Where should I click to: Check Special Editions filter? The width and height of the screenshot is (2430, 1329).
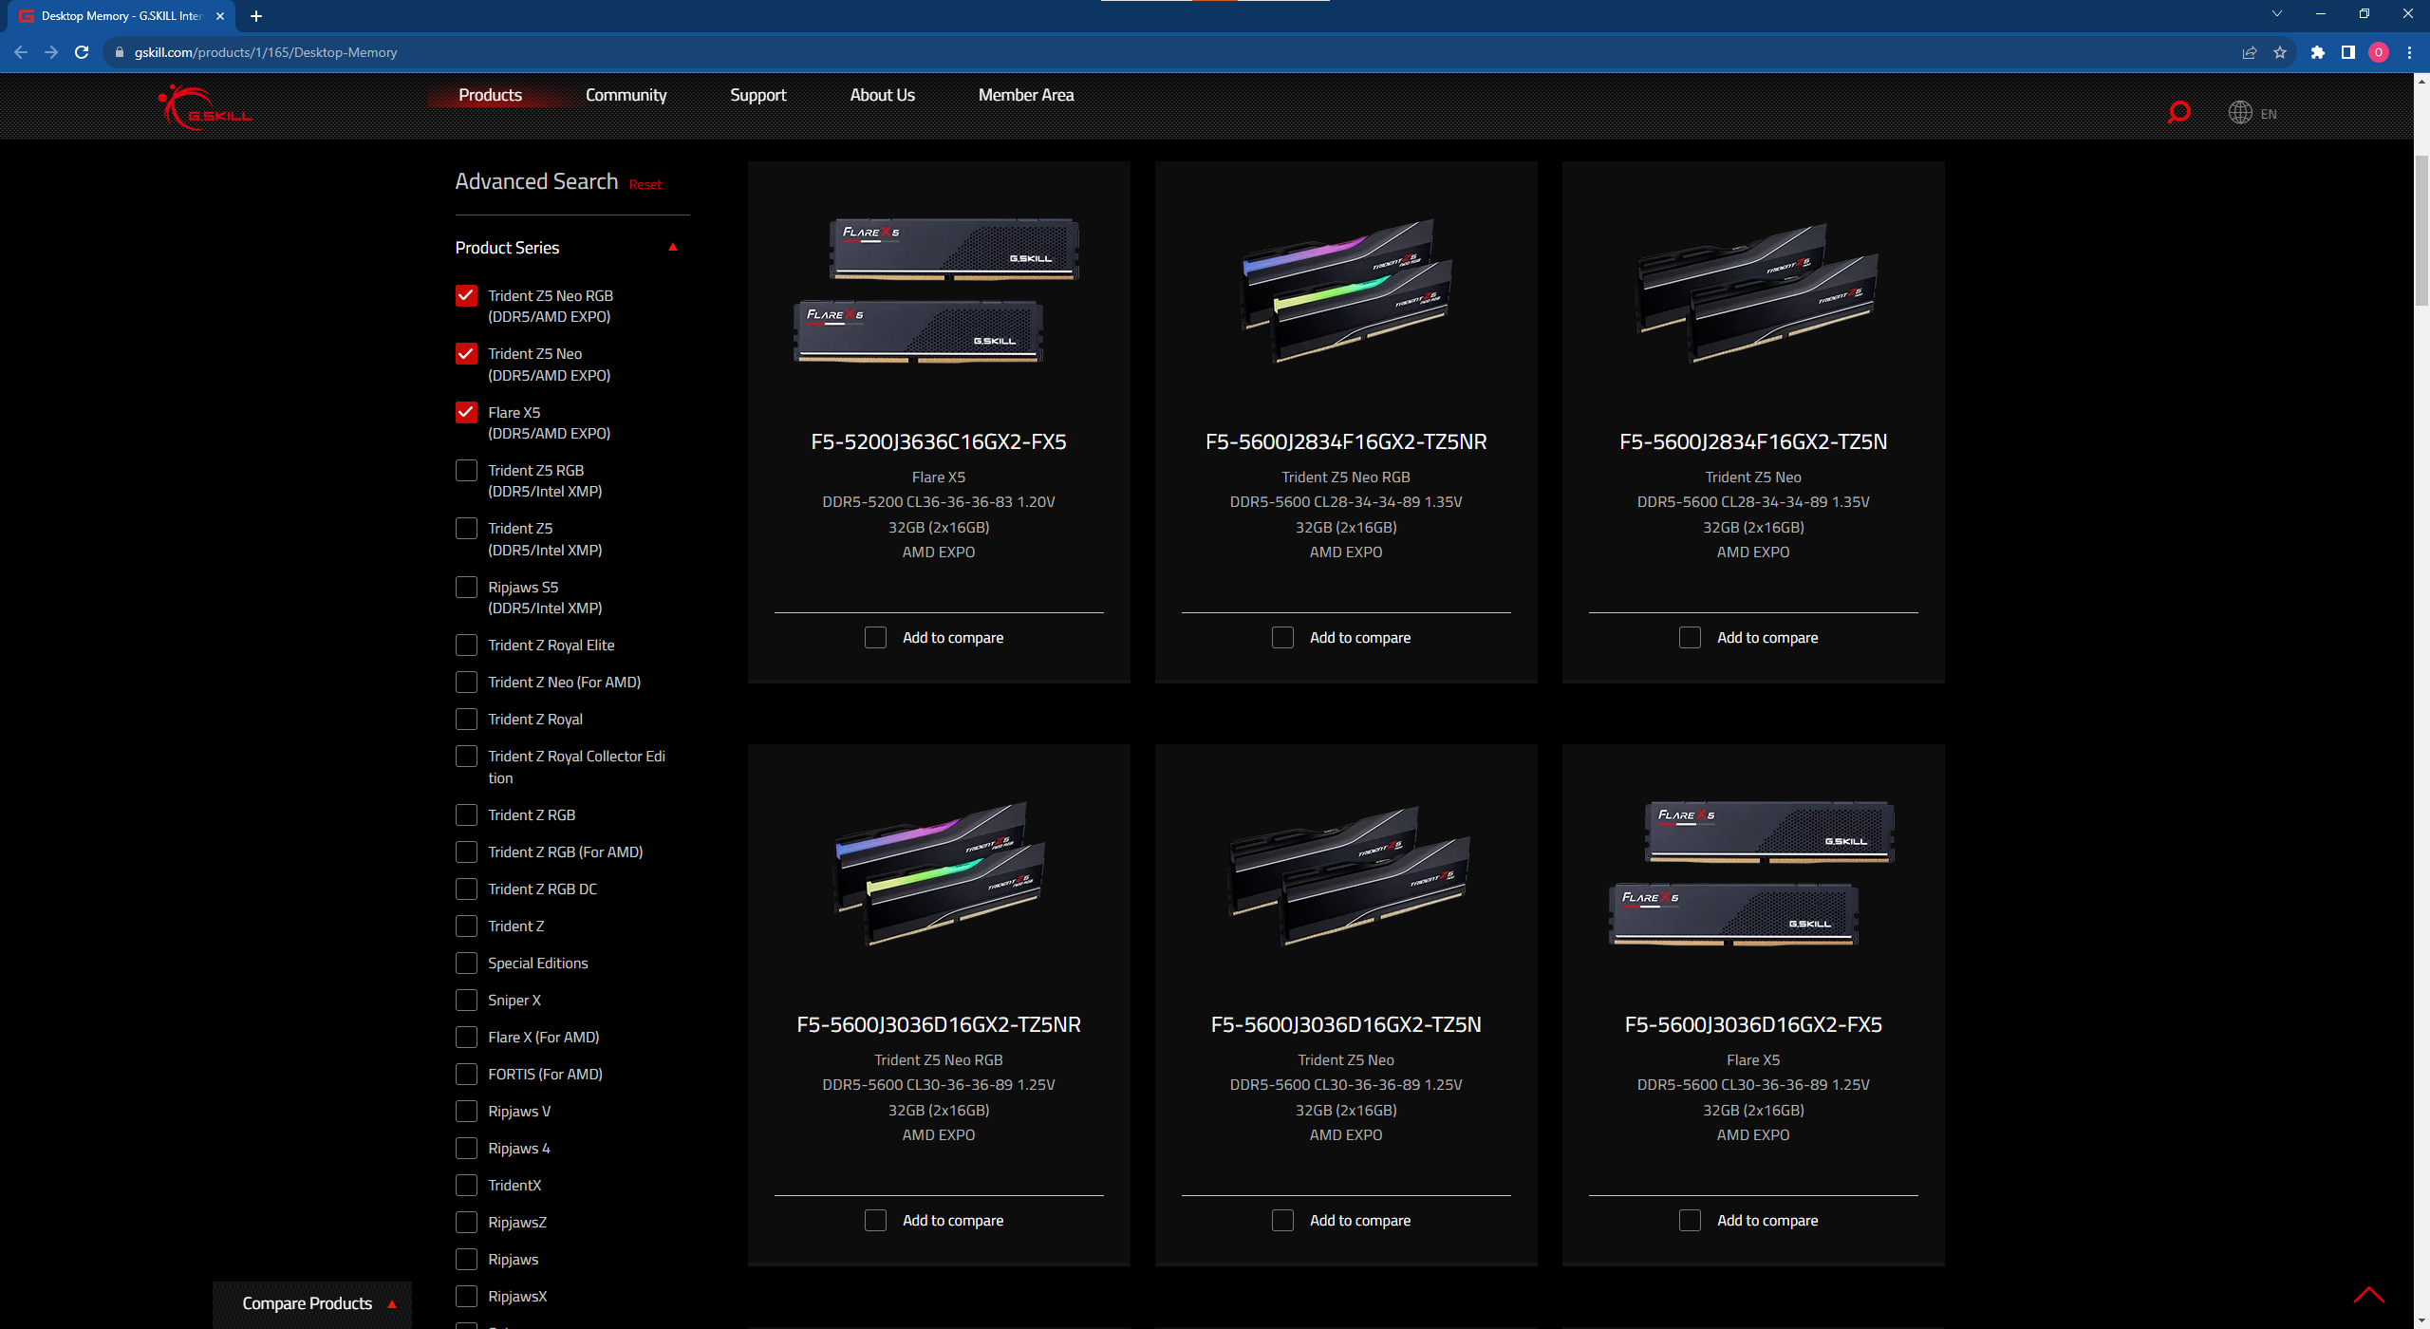pos(466,964)
